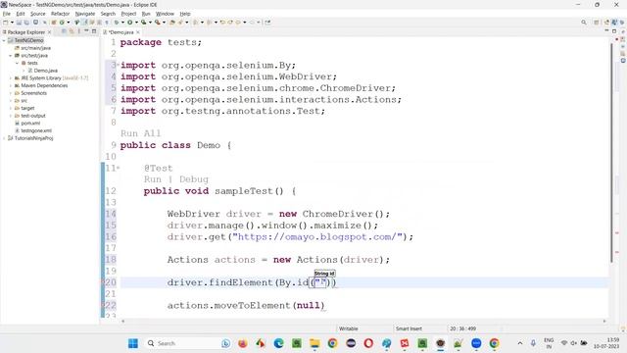Open clock and date in taskbar
Image resolution: width=627 pixels, height=353 pixels.
click(606, 343)
